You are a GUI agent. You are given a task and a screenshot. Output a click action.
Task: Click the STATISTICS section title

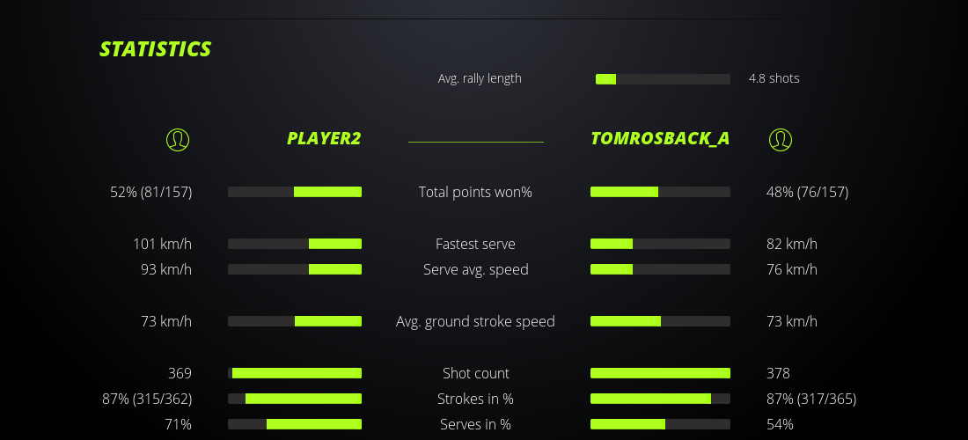tap(156, 49)
